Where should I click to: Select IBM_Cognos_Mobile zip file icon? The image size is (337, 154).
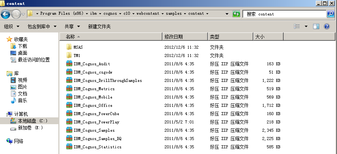69,97
